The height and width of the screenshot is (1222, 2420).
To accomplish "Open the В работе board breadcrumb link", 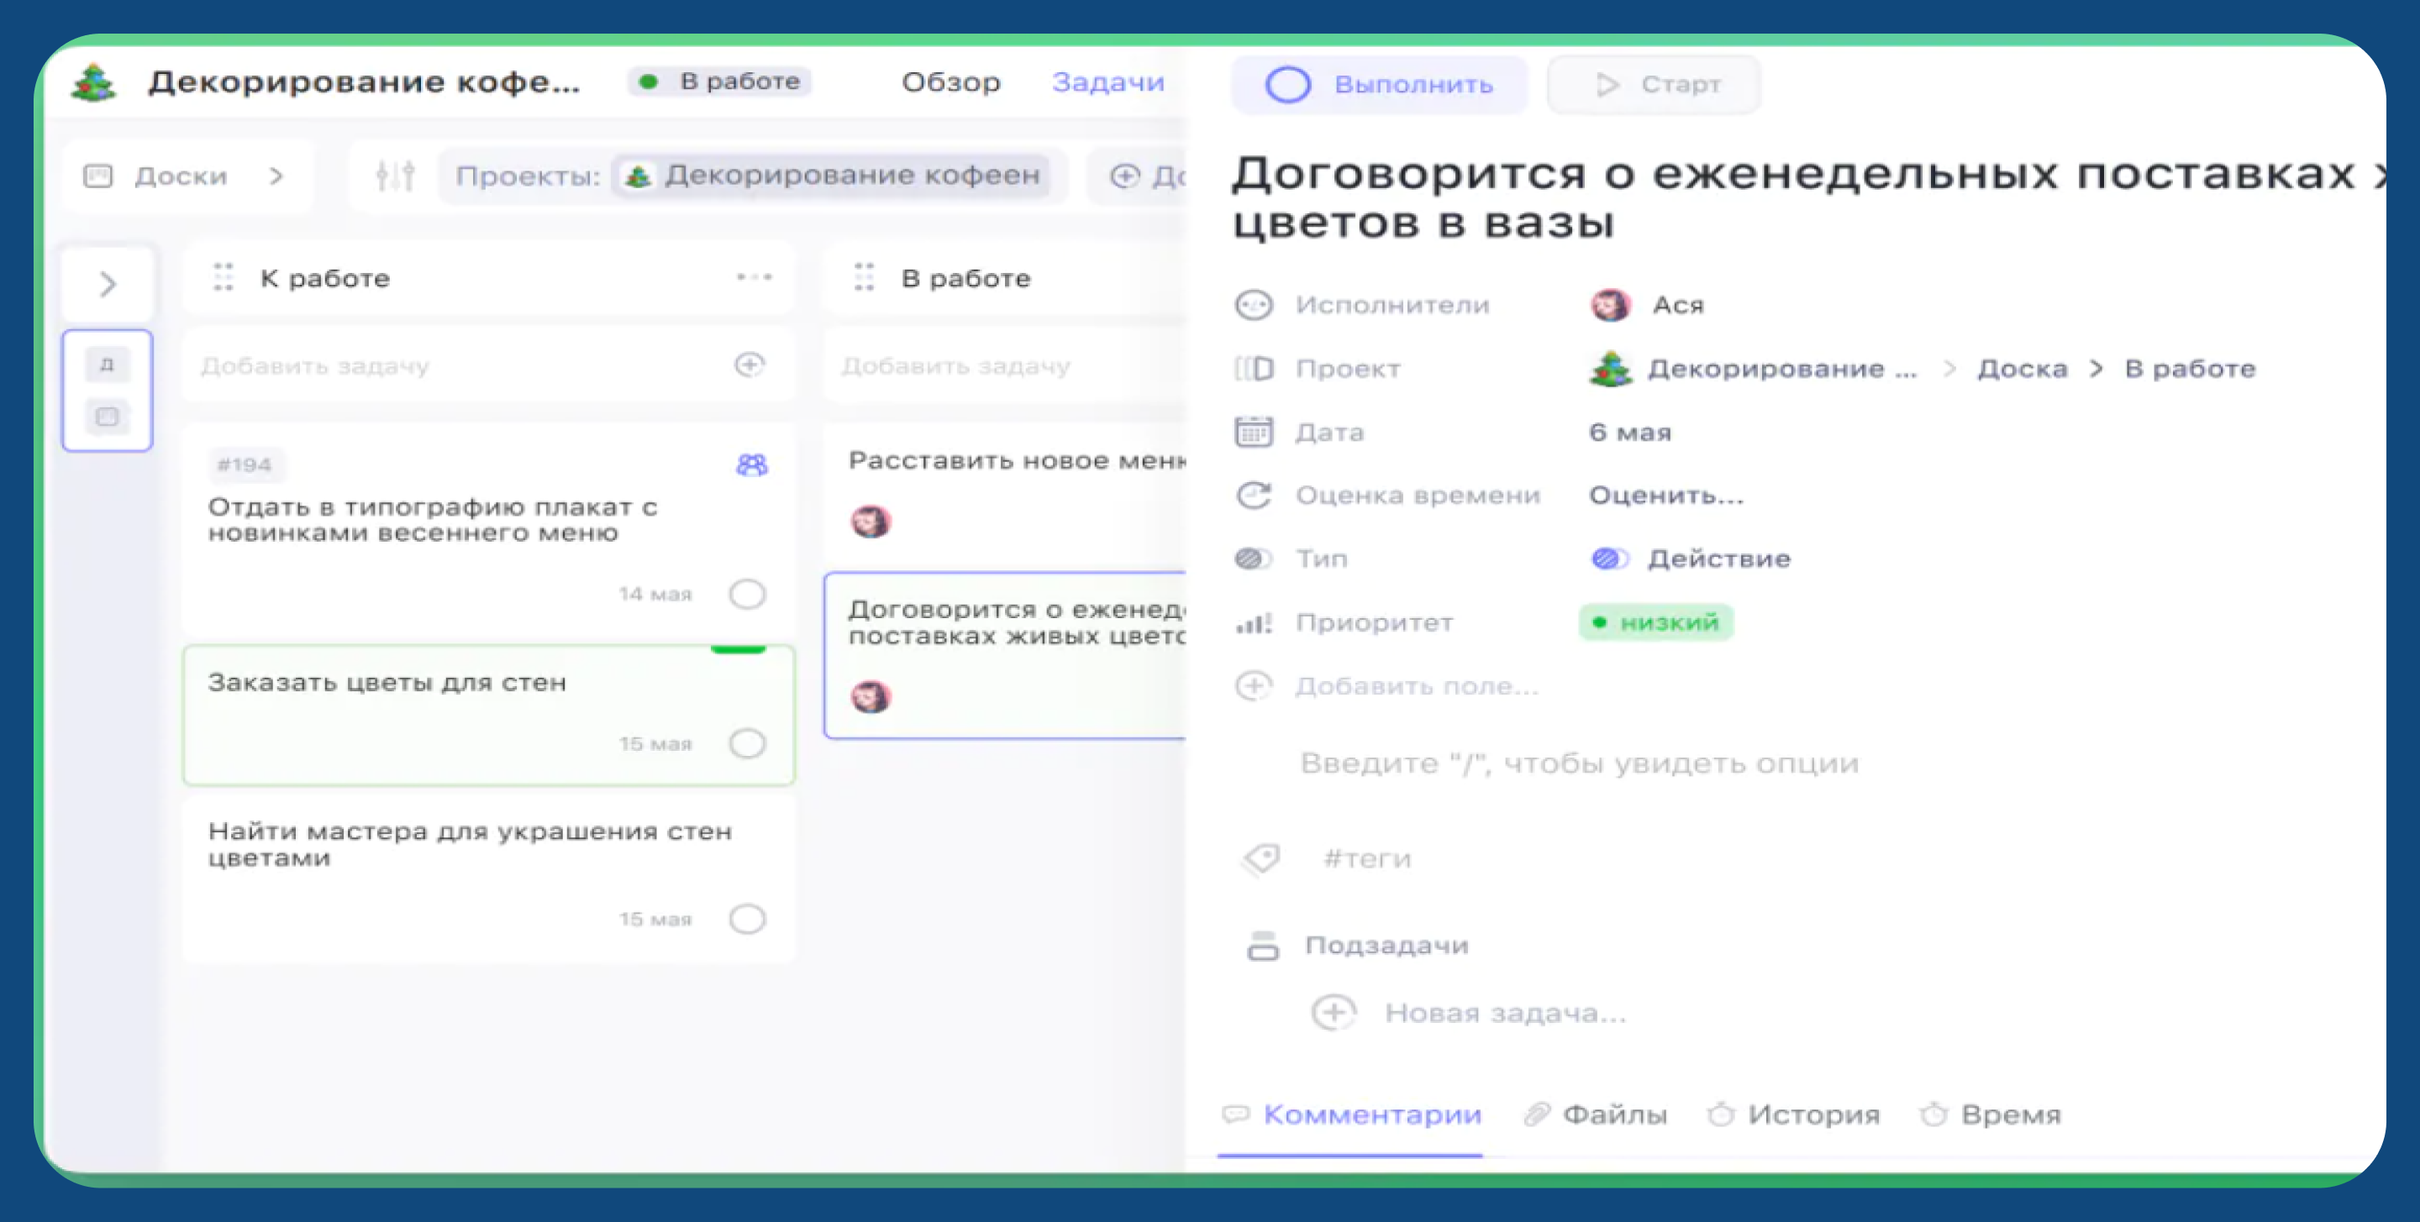I will (x=2189, y=368).
